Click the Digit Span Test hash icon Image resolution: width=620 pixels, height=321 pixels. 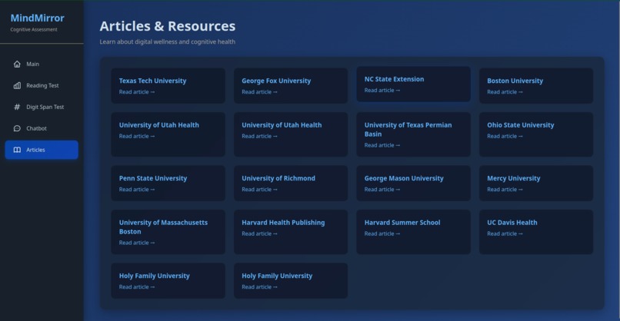point(17,107)
